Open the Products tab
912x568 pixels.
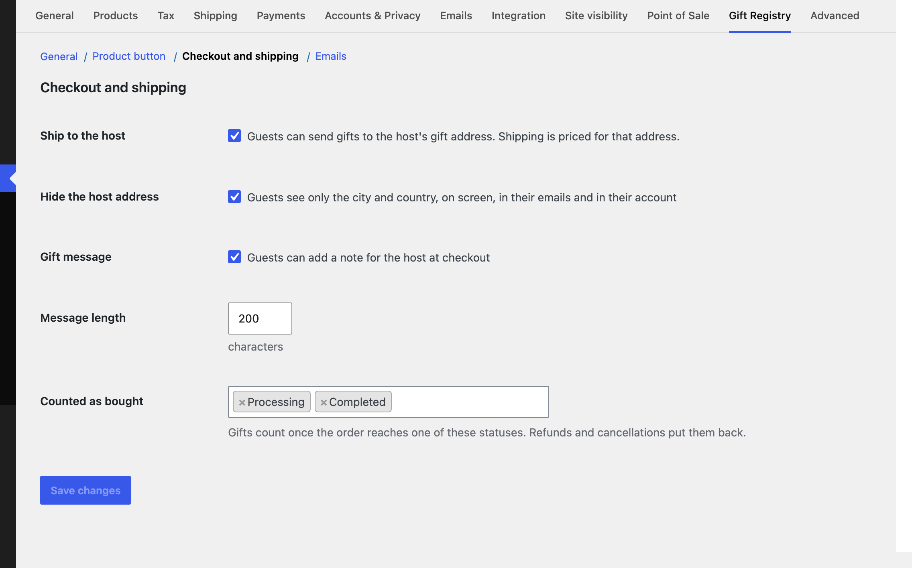[x=116, y=16]
